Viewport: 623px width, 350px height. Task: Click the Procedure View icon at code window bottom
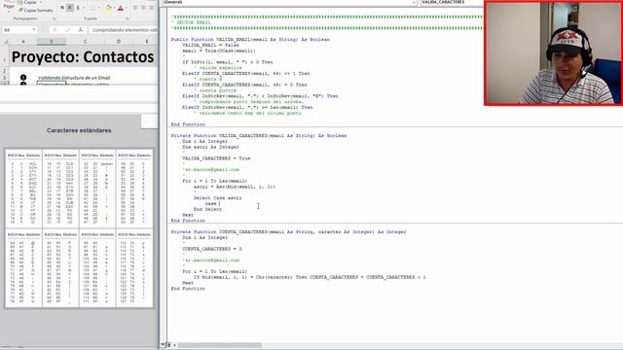164,345
